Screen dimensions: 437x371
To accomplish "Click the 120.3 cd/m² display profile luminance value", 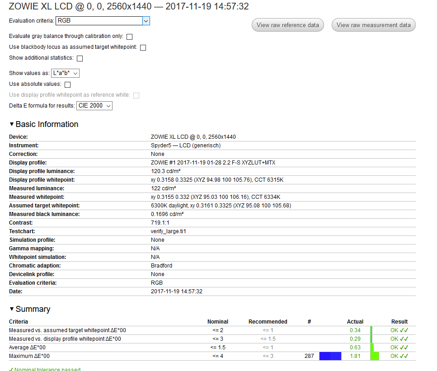I will pos(165,171).
